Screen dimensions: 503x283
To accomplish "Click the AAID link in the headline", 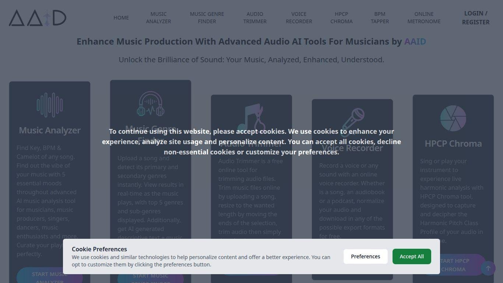I will coord(415,42).
